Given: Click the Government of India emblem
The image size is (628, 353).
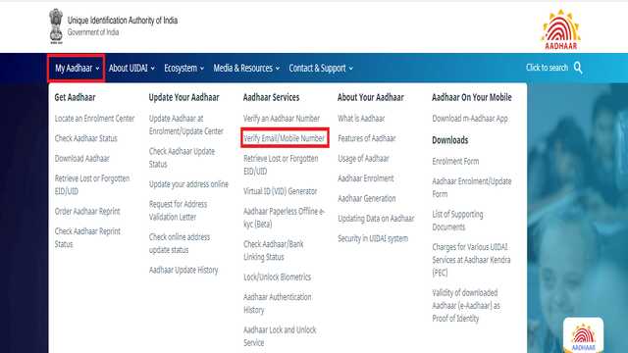Looking at the screenshot, I should point(56,26).
